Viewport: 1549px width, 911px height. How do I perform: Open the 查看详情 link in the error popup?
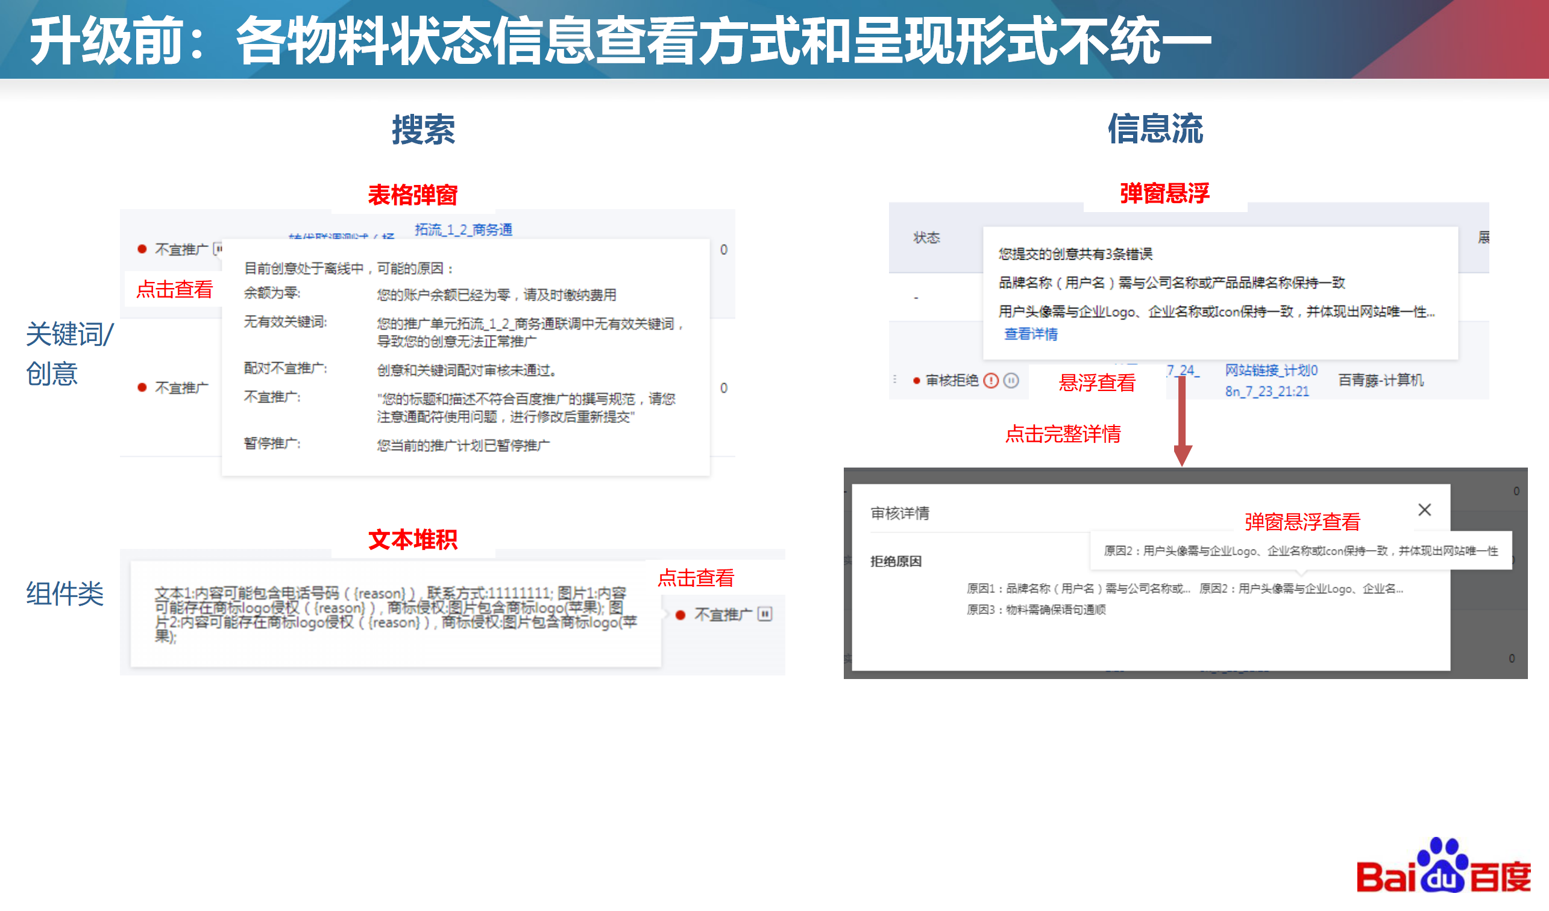[1031, 334]
